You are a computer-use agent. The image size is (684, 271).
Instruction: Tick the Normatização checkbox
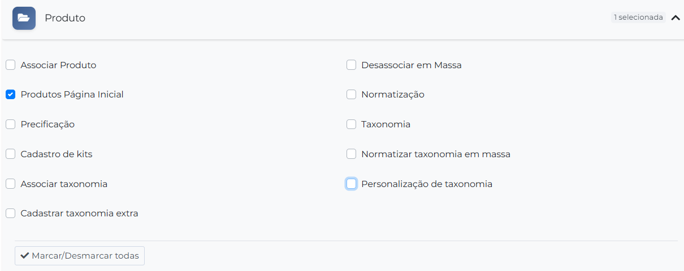pyautogui.click(x=352, y=95)
